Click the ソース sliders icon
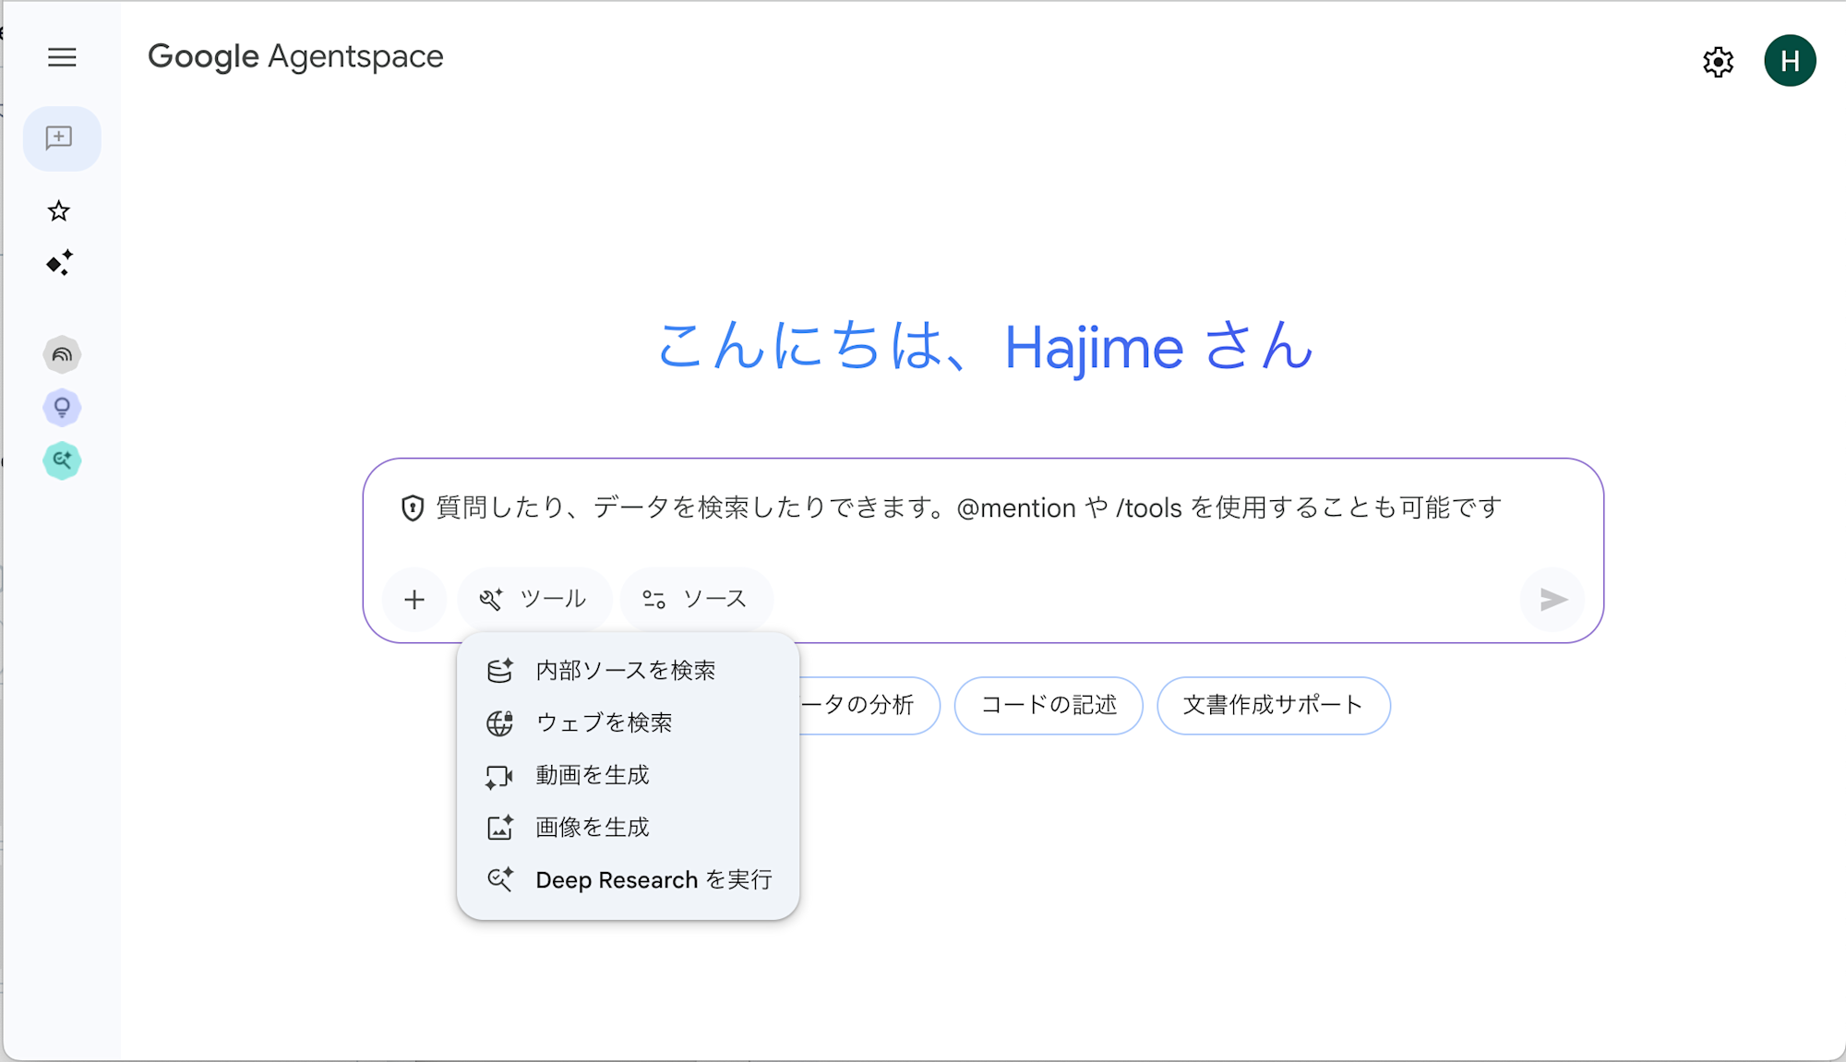Image resolution: width=1846 pixels, height=1062 pixels. (x=654, y=600)
